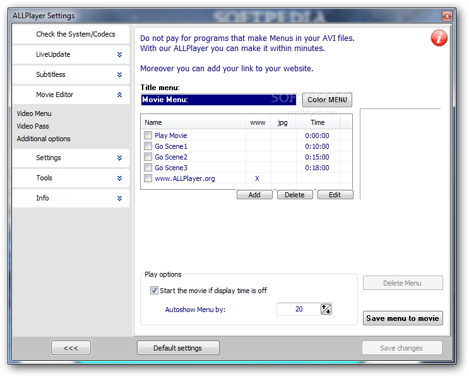The height and width of the screenshot is (377, 469).
Task: Tick the www.ALLPlayer.org checkbox
Action: tap(148, 178)
